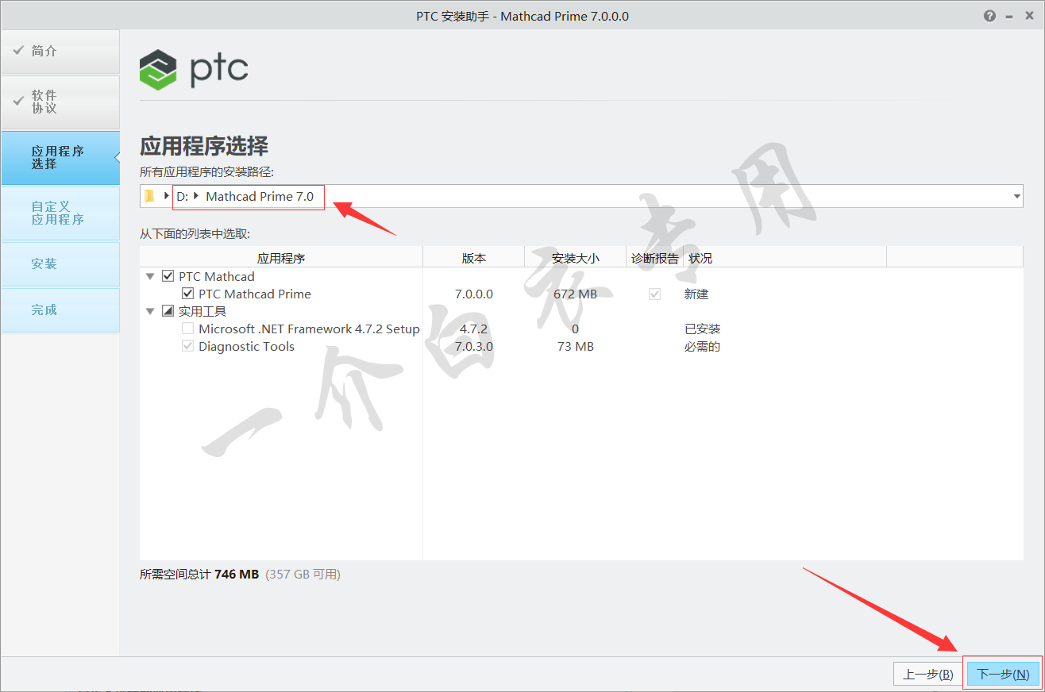1045x692 pixels.
Task: Click the 4.7.2 version cell
Action: pos(474,329)
